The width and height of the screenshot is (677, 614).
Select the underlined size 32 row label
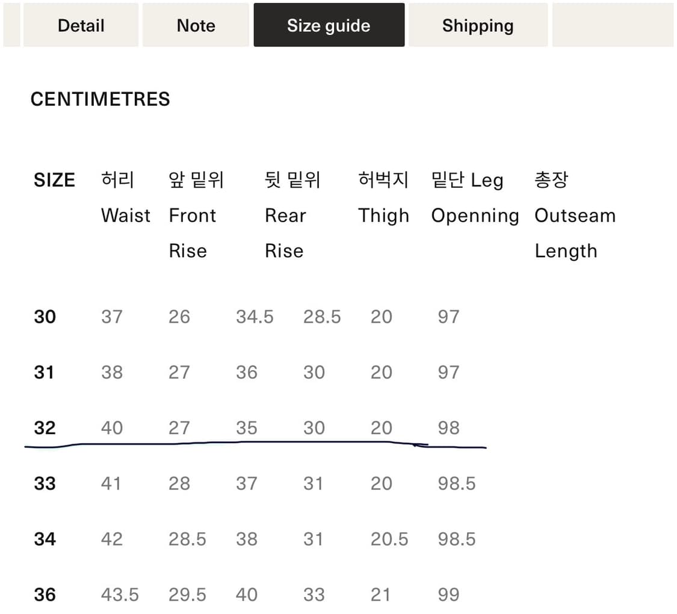[x=45, y=428]
